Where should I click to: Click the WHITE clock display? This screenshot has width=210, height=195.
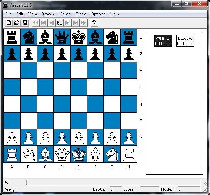(163, 41)
